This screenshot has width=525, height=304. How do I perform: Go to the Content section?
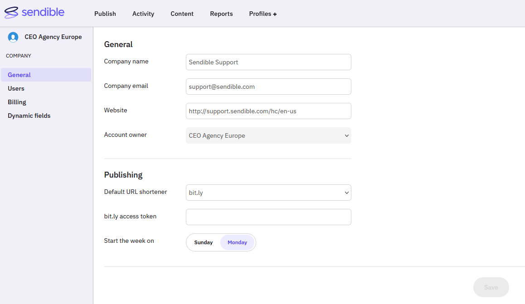(182, 14)
